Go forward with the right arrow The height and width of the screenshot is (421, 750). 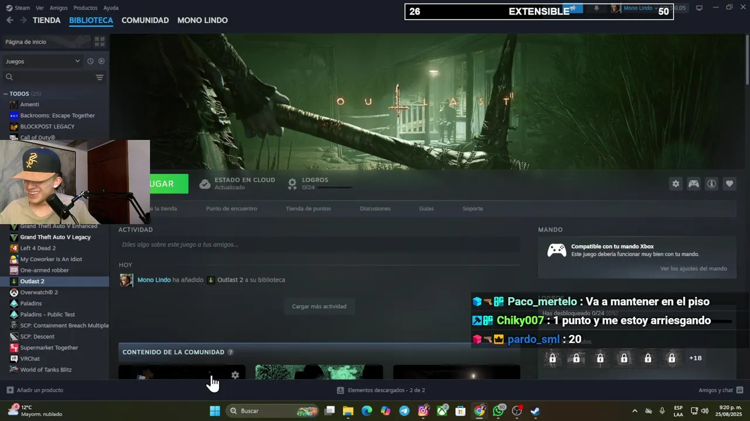click(x=23, y=20)
